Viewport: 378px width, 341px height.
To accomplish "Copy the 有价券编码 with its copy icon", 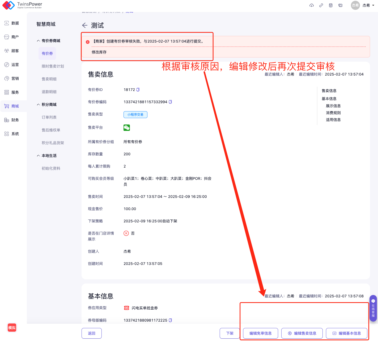I will tap(170, 102).
